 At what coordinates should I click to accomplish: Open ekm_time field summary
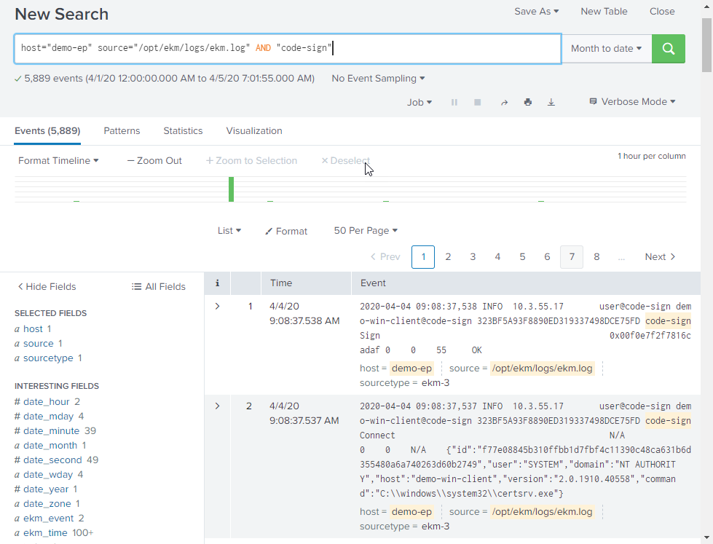pyautogui.click(x=45, y=532)
